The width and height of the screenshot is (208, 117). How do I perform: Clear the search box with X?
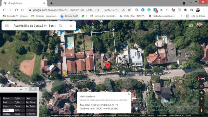[x=71, y=26]
